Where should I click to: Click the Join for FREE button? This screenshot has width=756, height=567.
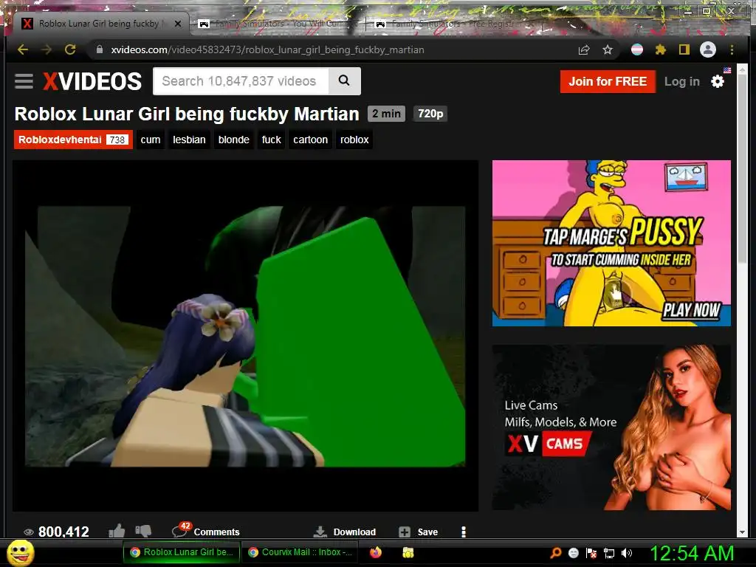point(608,81)
